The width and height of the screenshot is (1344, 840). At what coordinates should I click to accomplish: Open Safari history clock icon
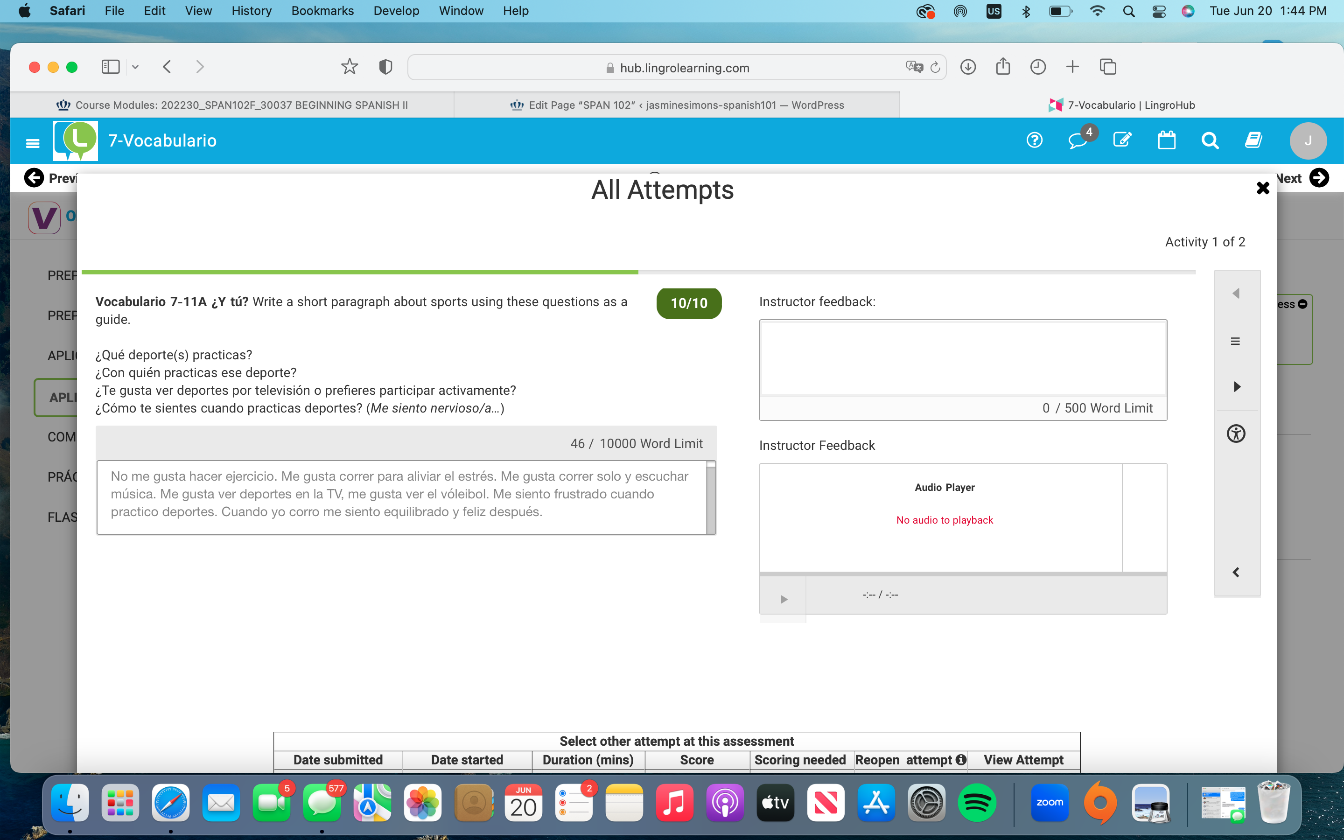1037,67
